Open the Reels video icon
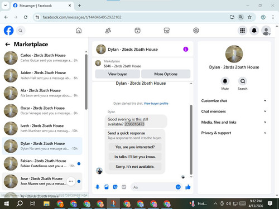Screen dimensions: 279x209 137,31
